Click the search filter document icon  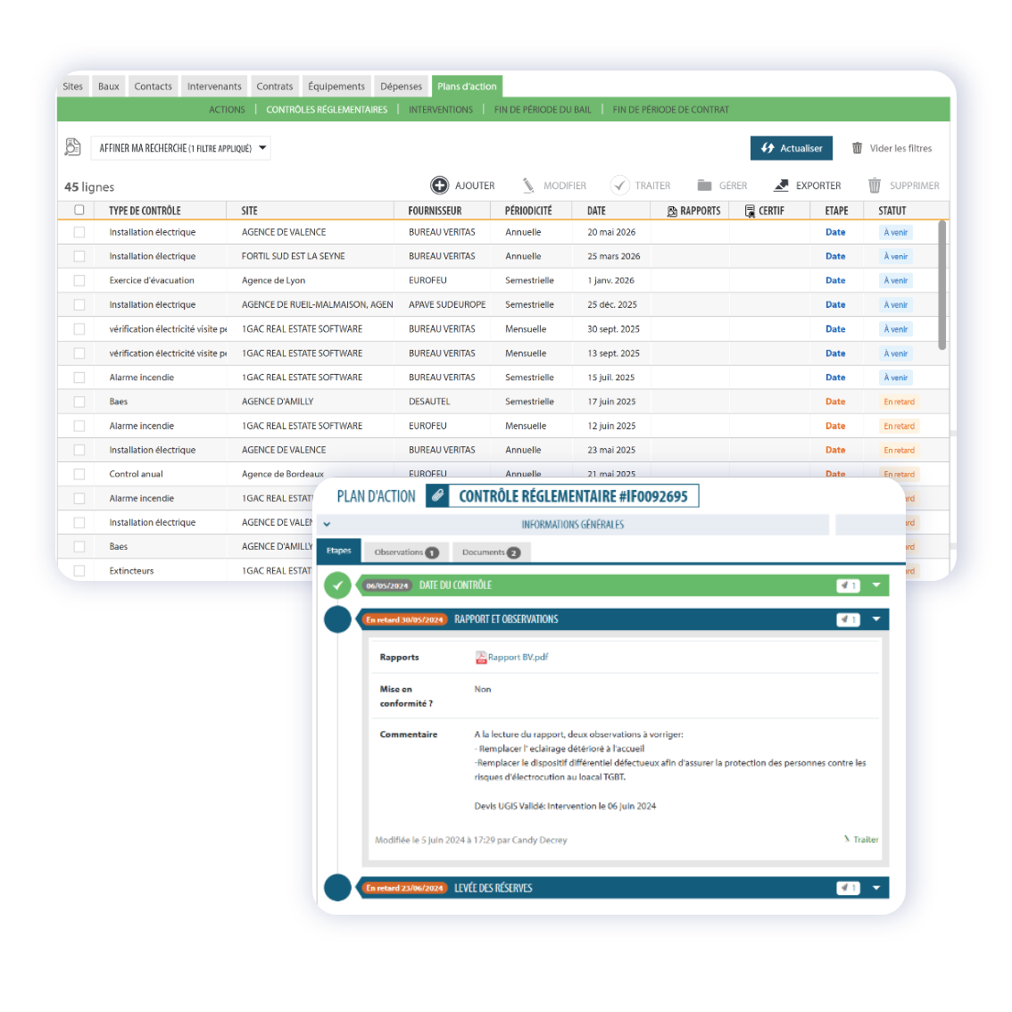pos(73,147)
